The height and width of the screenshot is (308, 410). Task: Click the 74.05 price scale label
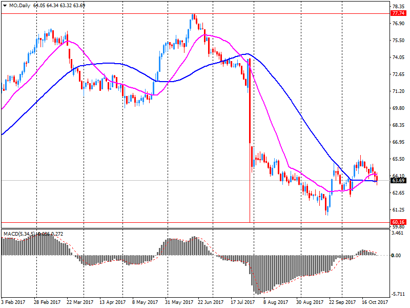tap(399, 57)
